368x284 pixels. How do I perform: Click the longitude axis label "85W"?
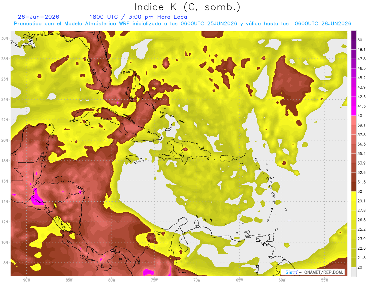point(69,280)
